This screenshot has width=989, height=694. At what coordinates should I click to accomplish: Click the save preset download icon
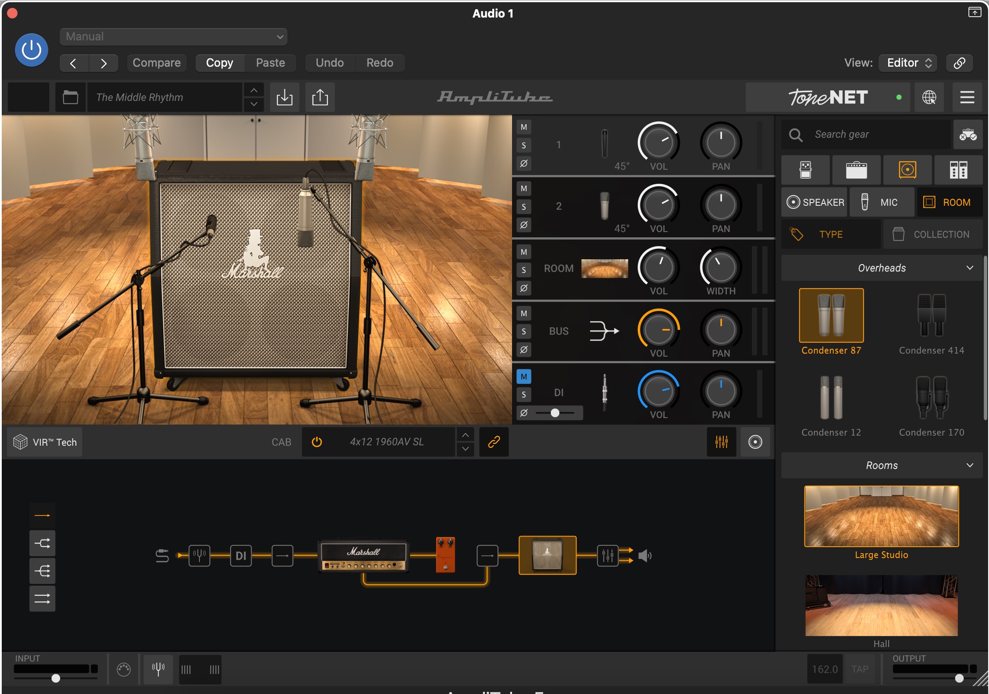(285, 97)
